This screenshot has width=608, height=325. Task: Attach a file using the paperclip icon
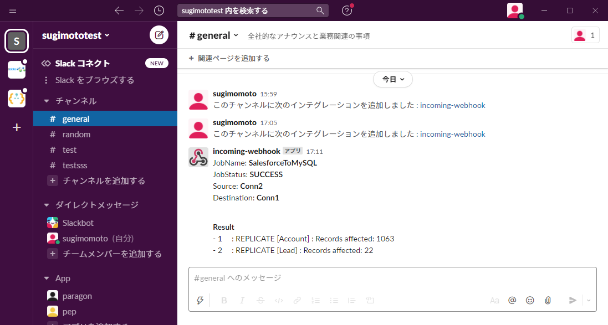(x=548, y=300)
